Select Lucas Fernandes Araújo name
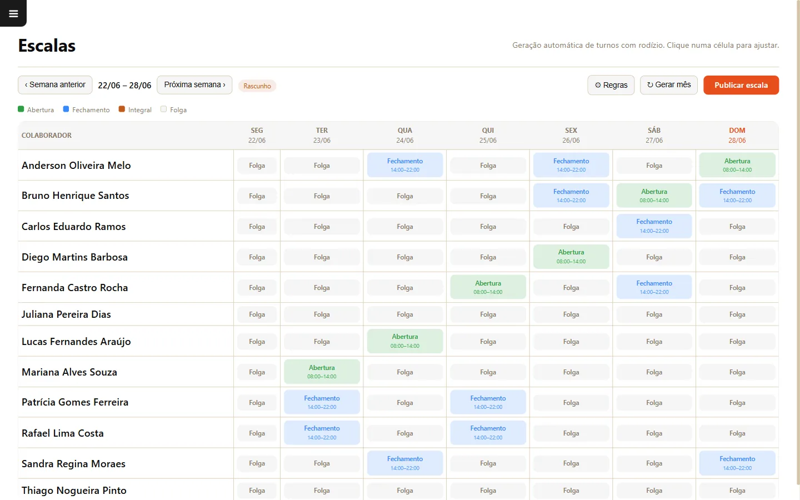Screen dimensions: 800x500 (76, 342)
